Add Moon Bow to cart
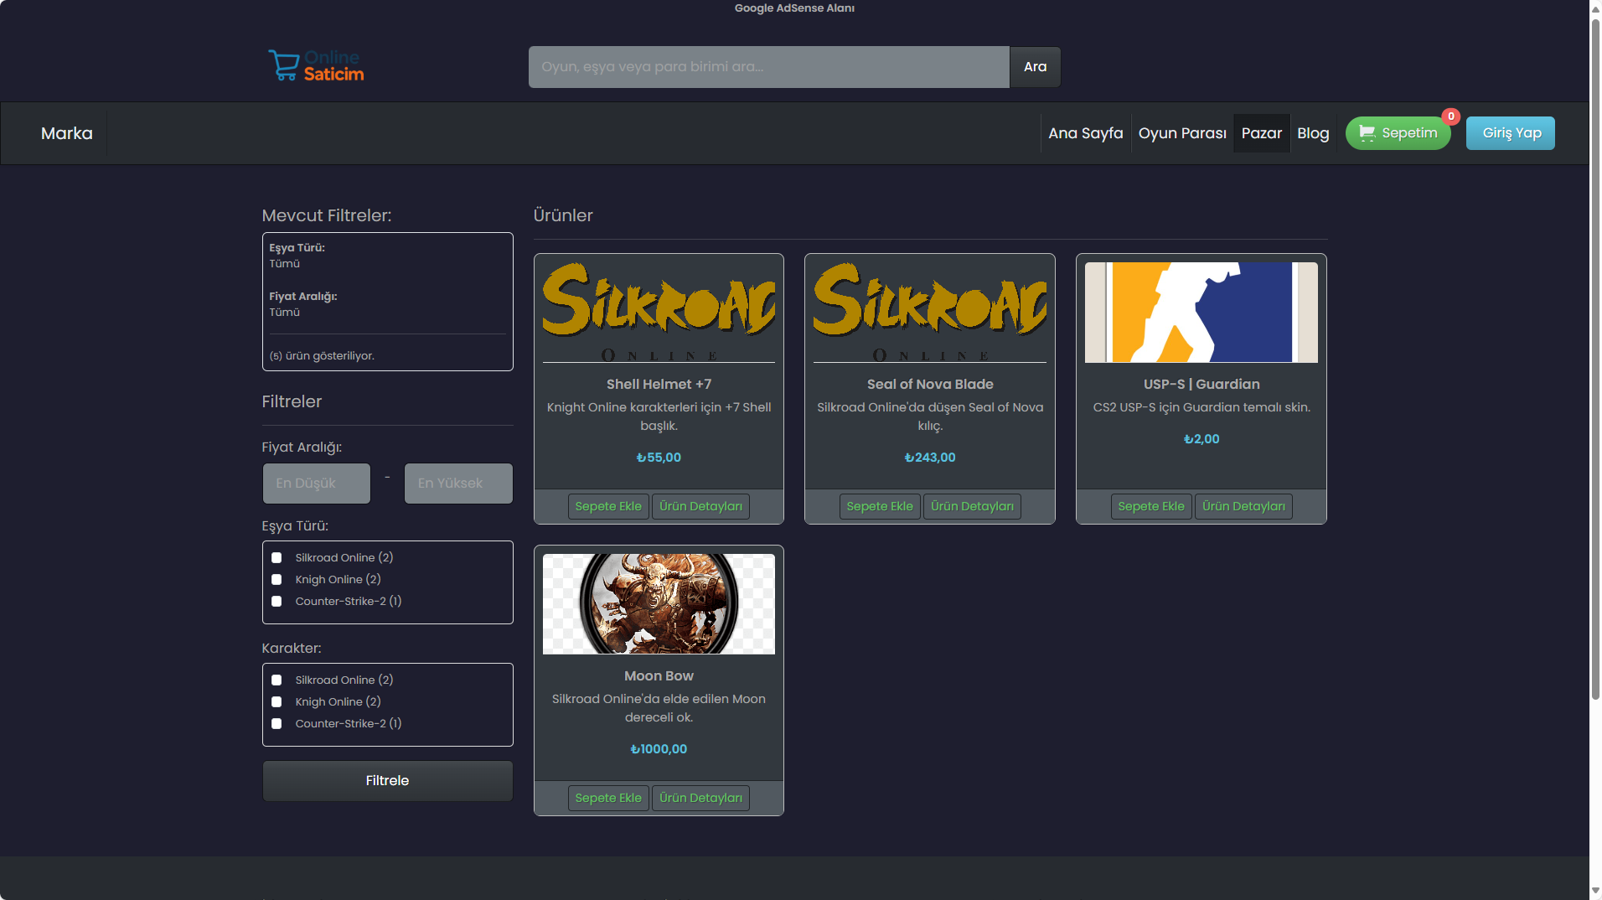Viewport: 1602px width, 900px height. coord(608,799)
